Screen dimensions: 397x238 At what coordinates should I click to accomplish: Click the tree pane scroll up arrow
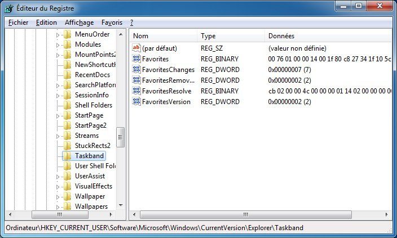click(121, 34)
